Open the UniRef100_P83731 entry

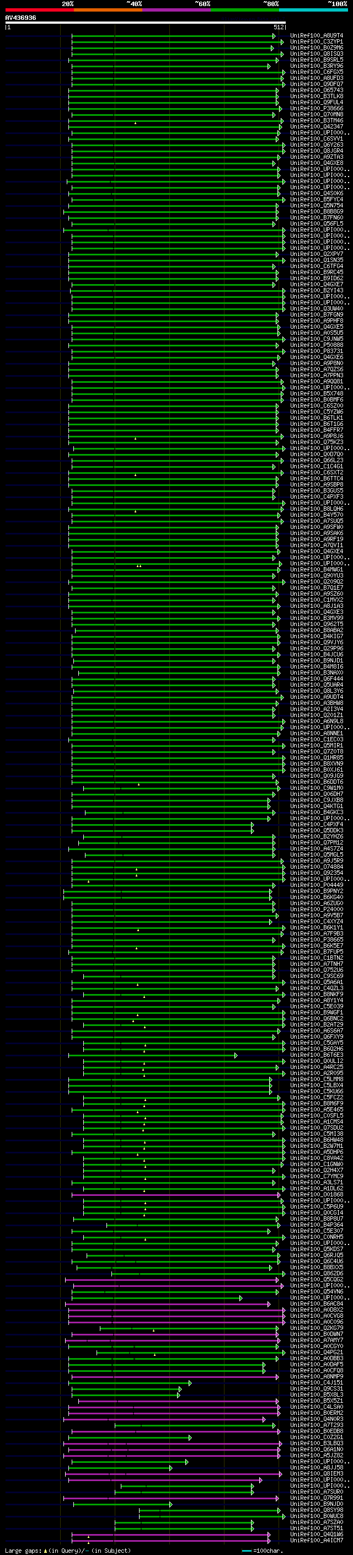(317, 351)
